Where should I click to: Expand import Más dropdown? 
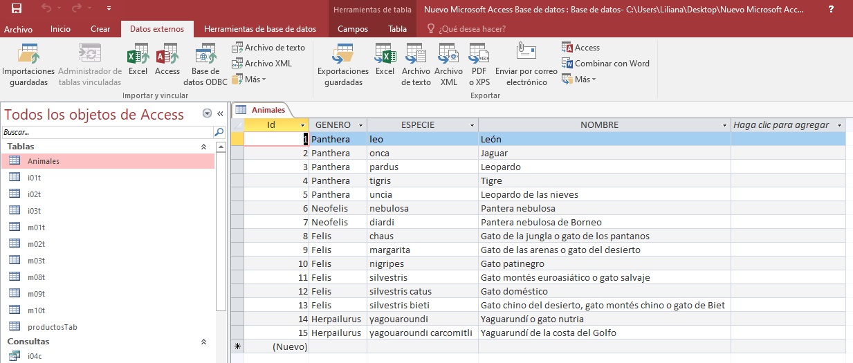(x=249, y=80)
